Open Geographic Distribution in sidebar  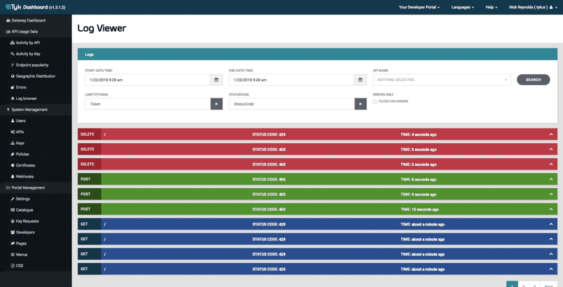pos(35,76)
